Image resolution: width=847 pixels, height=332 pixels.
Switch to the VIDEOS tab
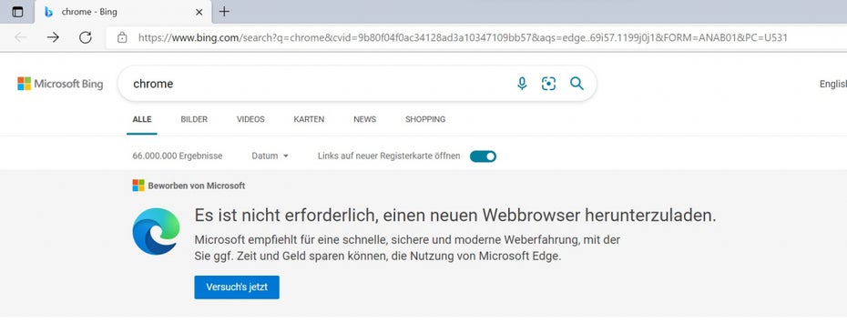point(250,119)
